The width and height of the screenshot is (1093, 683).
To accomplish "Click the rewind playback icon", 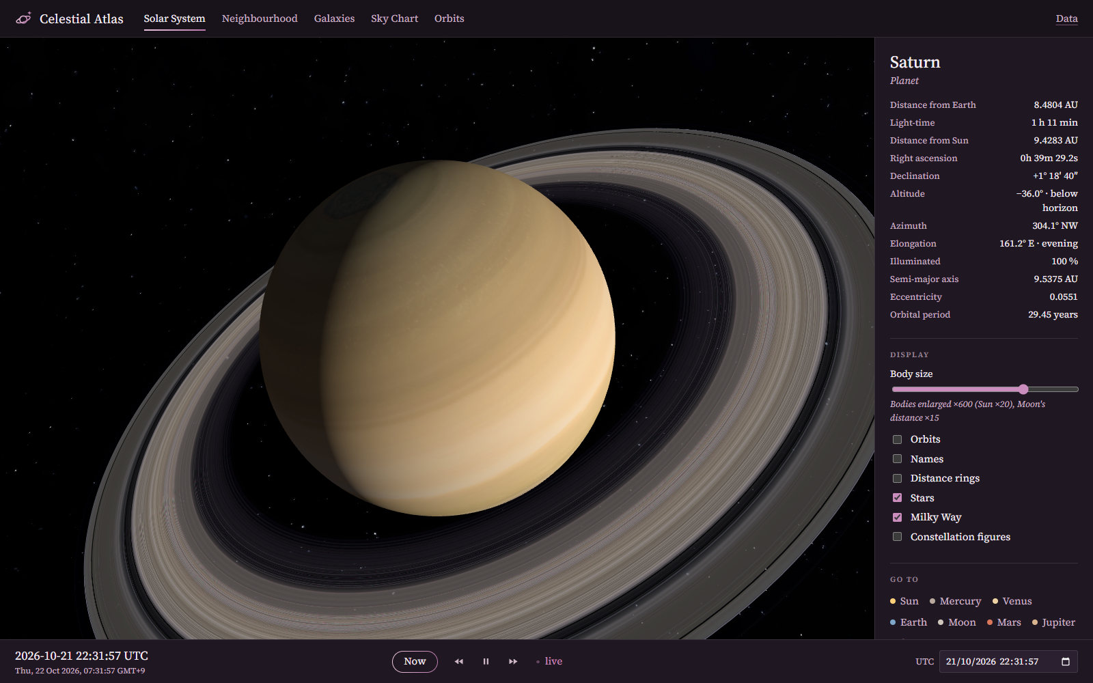I will [x=459, y=661].
